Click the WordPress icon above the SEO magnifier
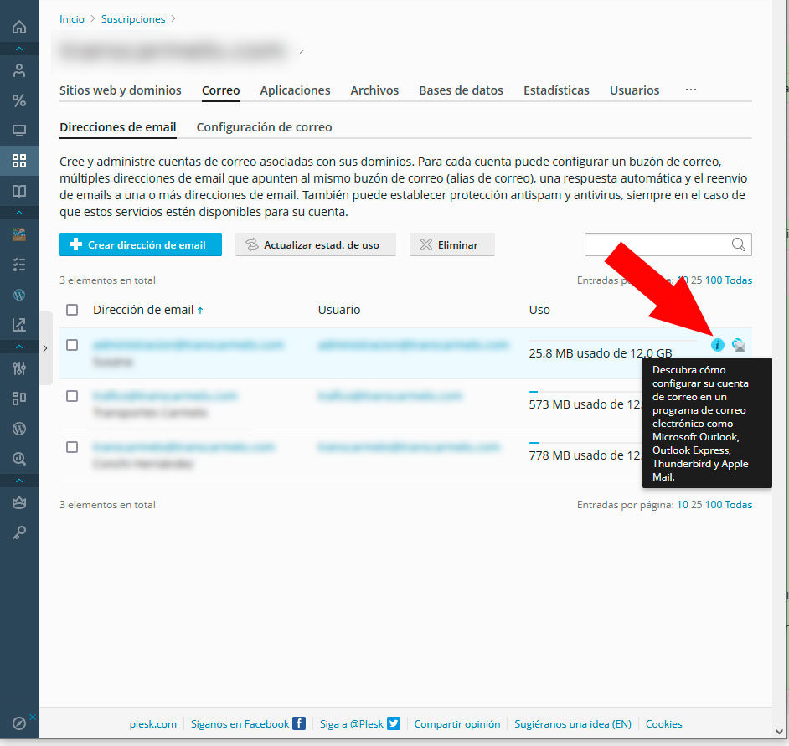This screenshot has width=789, height=746. [x=19, y=429]
